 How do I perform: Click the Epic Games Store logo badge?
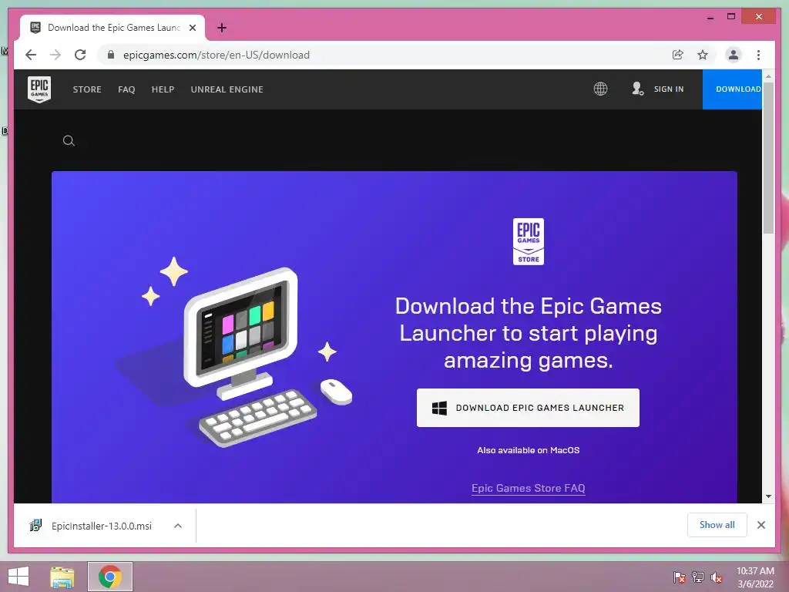point(529,241)
